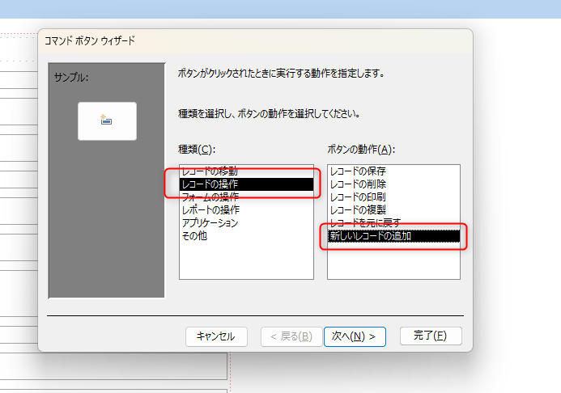Choose フォームの操作 from the category list

coord(210,197)
